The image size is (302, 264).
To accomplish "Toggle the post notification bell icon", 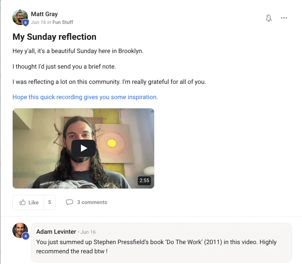I will pos(269,18).
